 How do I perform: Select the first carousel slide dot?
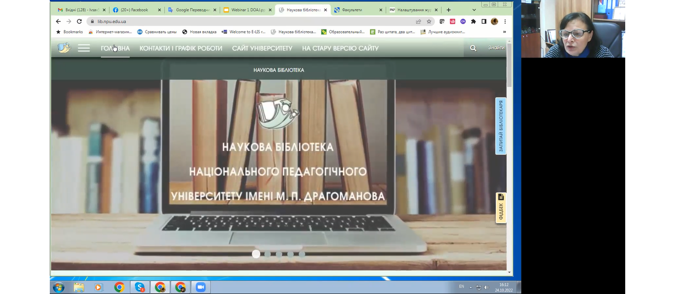256,254
